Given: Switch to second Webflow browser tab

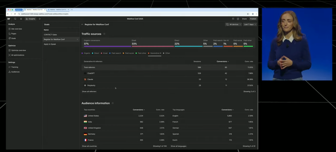Looking at the screenshot, I should click(58, 10).
